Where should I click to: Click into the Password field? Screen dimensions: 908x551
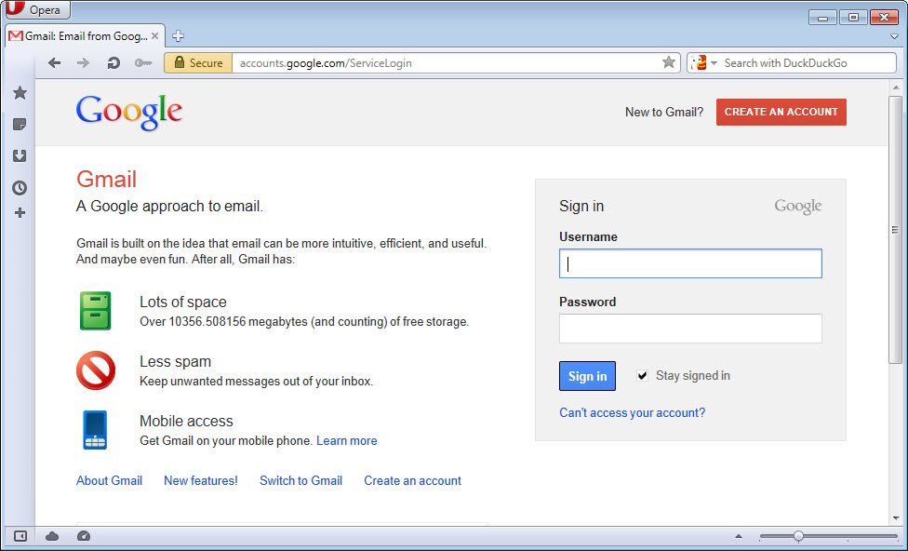point(689,329)
